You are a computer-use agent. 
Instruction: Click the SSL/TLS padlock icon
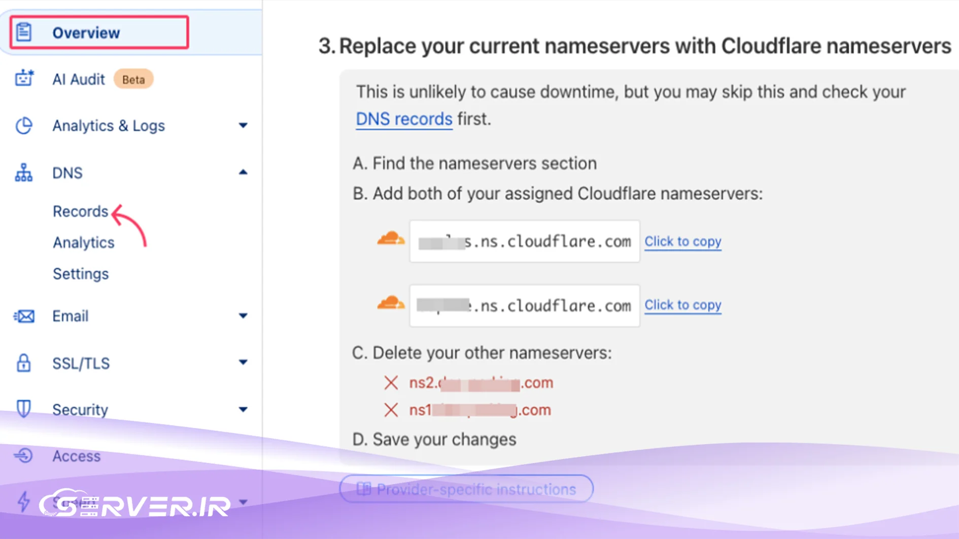point(23,363)
